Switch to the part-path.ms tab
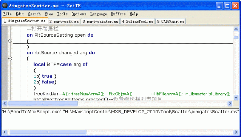Screen dimensions: 241x137 click(x=64, y=22)
